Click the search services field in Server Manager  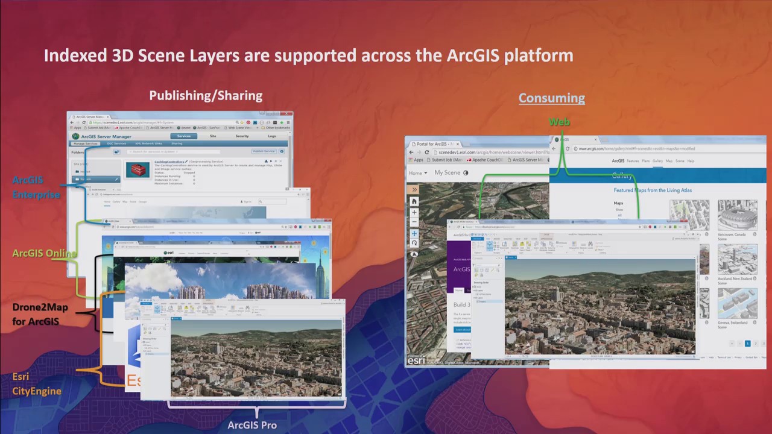(174, 152)
